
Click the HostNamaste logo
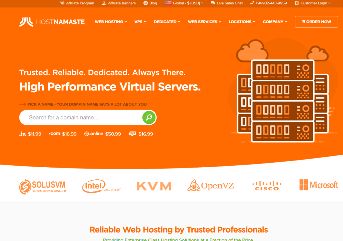pyautogui.click(x=52, y=22)
